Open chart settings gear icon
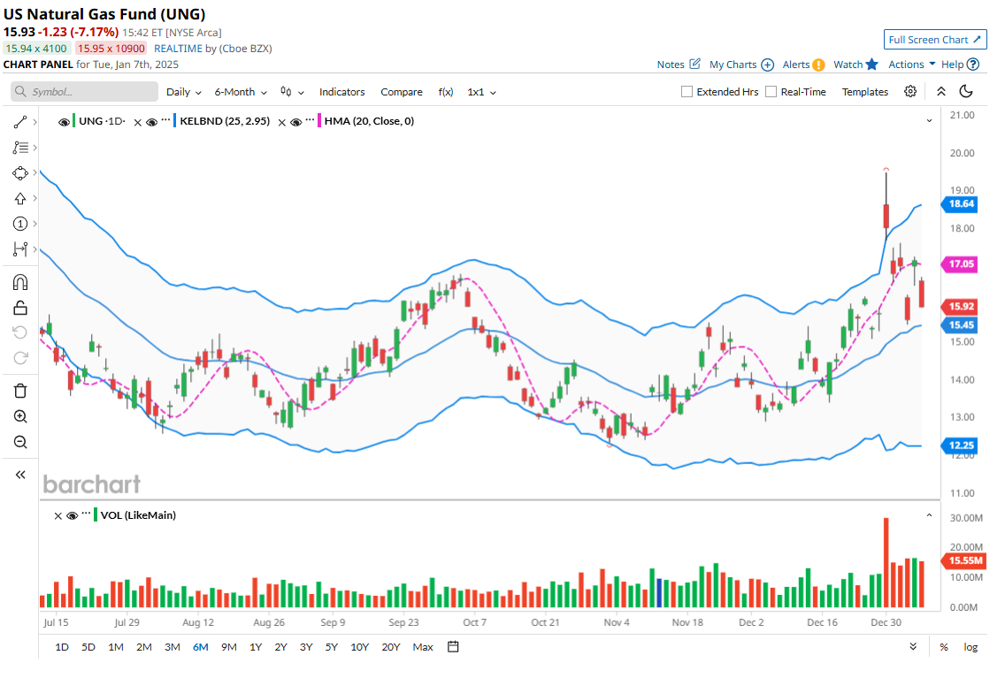 (x=910, y=91)
